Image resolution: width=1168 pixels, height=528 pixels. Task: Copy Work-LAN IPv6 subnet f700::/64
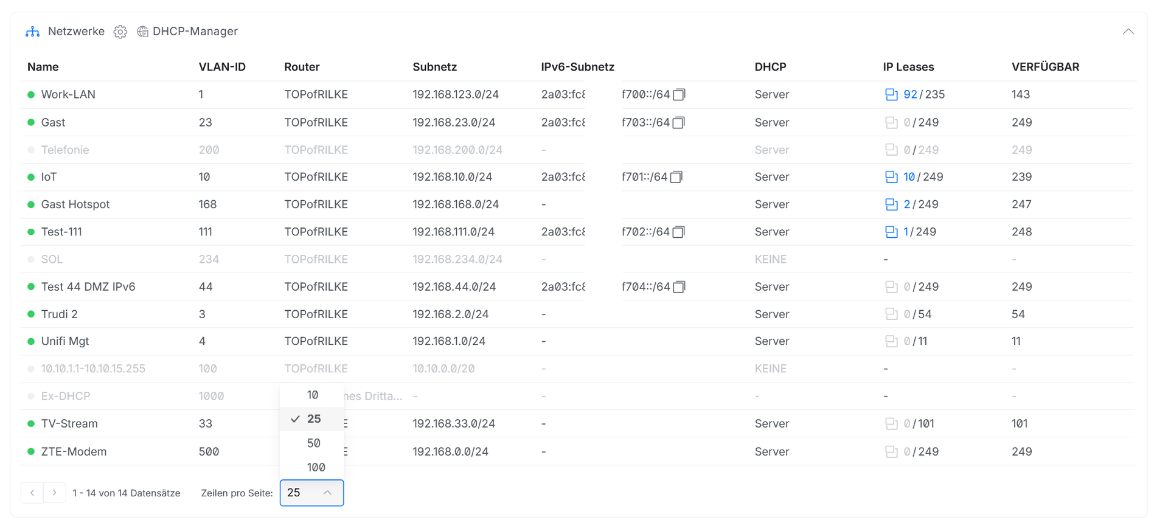click(679, 94)
